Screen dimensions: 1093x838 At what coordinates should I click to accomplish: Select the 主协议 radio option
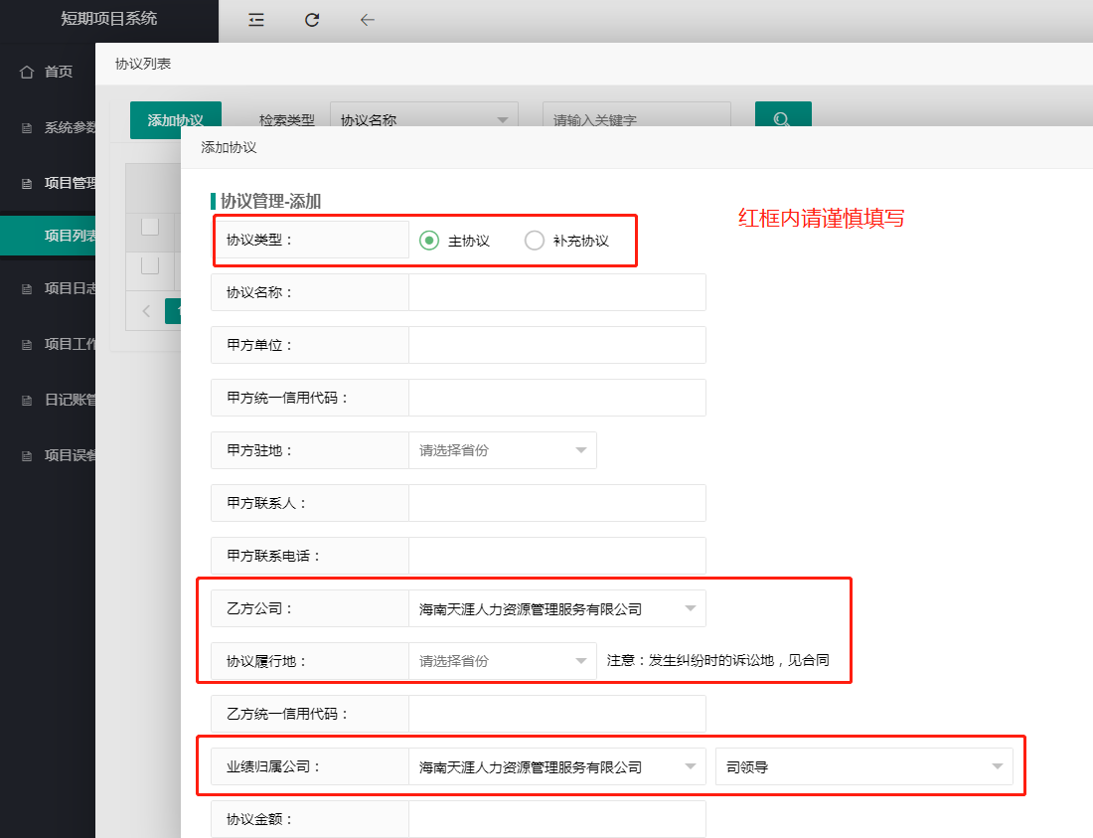[428, 241]
